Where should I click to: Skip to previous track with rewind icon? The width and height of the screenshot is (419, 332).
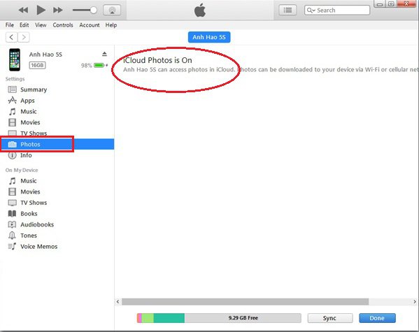click(x=23, y=10)
